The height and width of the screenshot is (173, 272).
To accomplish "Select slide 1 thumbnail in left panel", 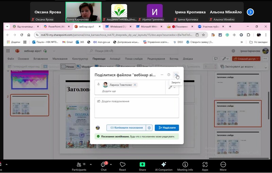I will tap(30, 80).
